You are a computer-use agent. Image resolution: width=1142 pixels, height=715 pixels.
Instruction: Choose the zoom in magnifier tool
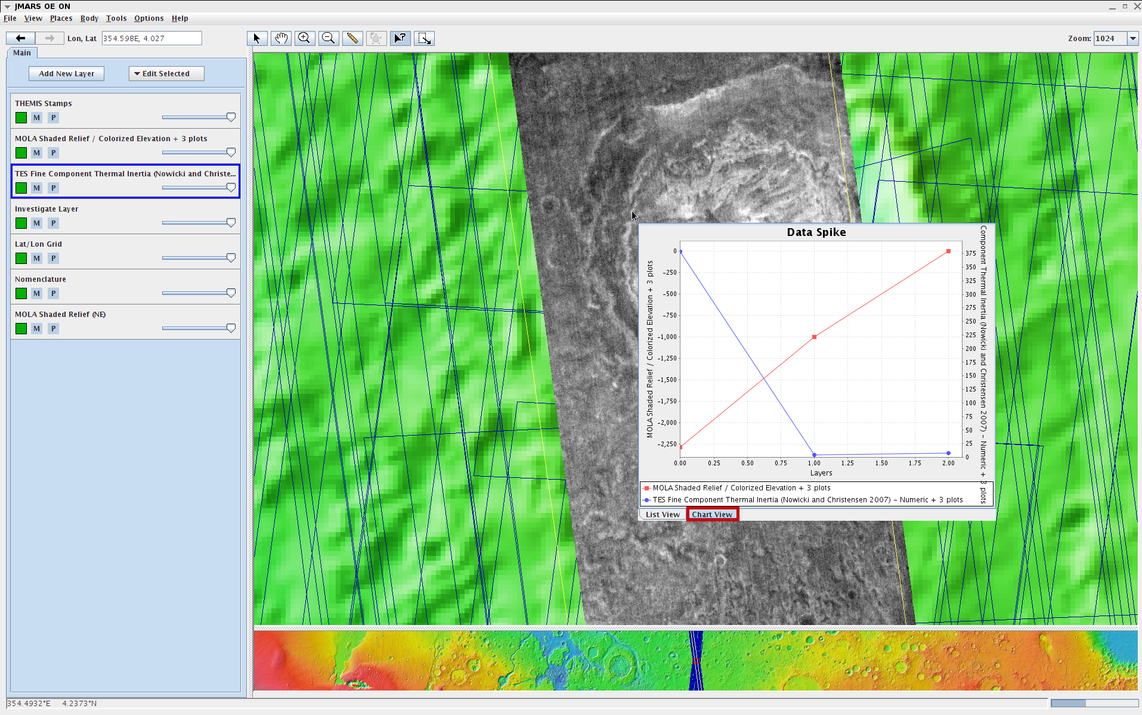304,39
